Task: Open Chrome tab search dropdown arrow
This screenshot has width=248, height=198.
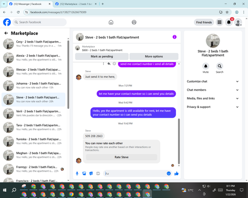Action: click(3, 4)
